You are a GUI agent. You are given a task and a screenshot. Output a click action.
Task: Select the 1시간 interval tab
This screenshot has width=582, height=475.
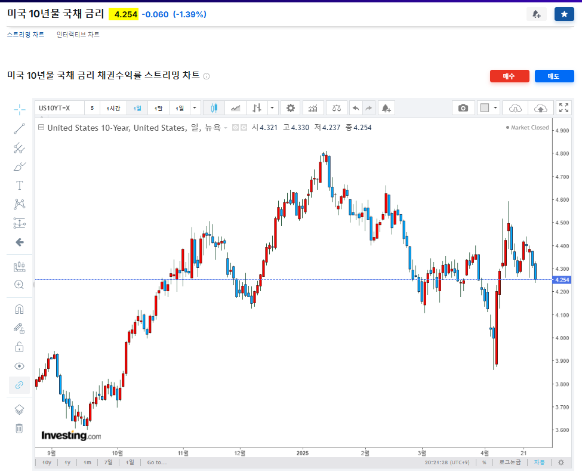click(x=113, y=108)
